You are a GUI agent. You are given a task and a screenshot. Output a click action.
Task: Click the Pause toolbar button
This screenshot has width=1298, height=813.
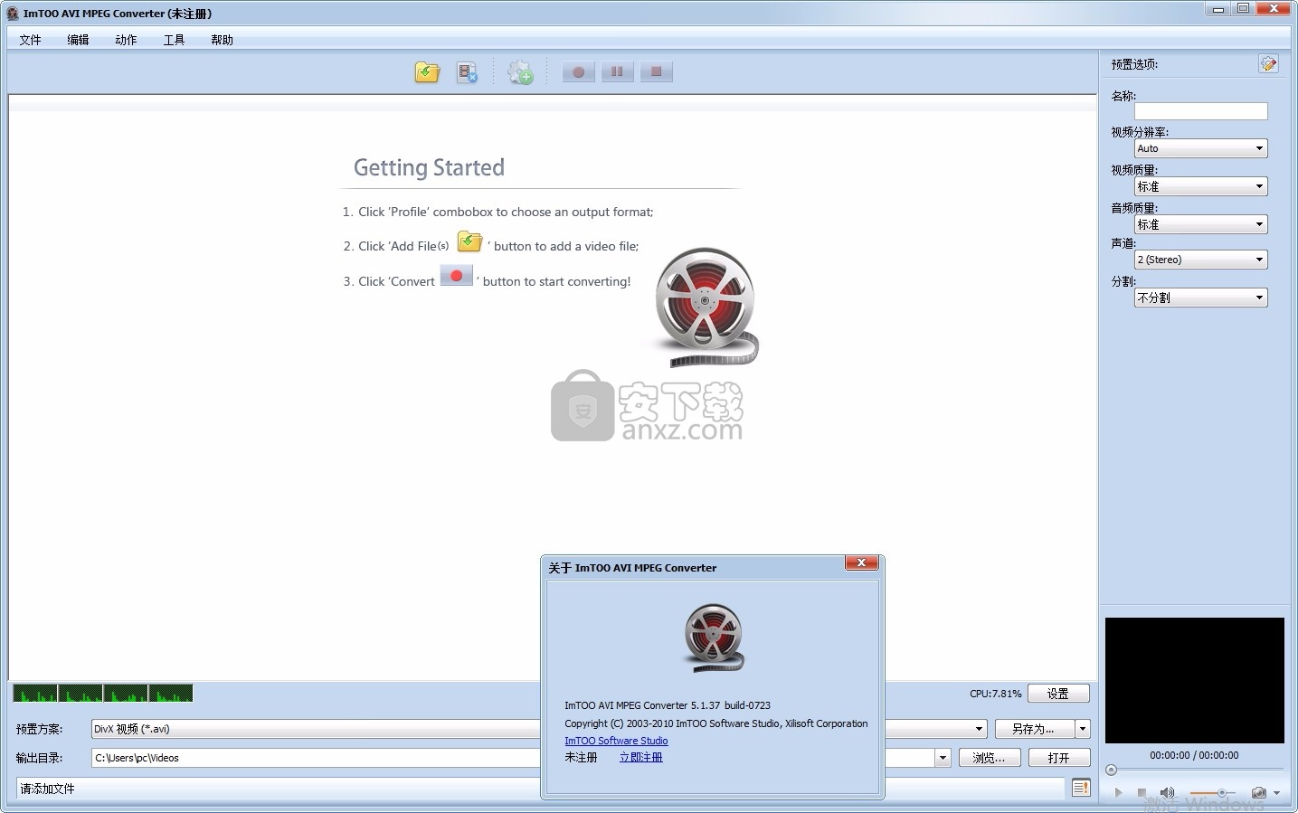(617, 72)
